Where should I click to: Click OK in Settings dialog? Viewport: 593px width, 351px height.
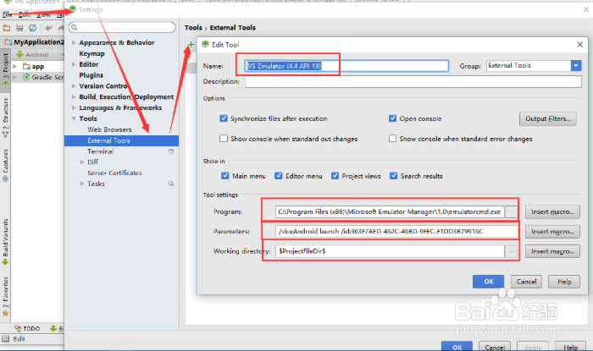coord(457,347)
